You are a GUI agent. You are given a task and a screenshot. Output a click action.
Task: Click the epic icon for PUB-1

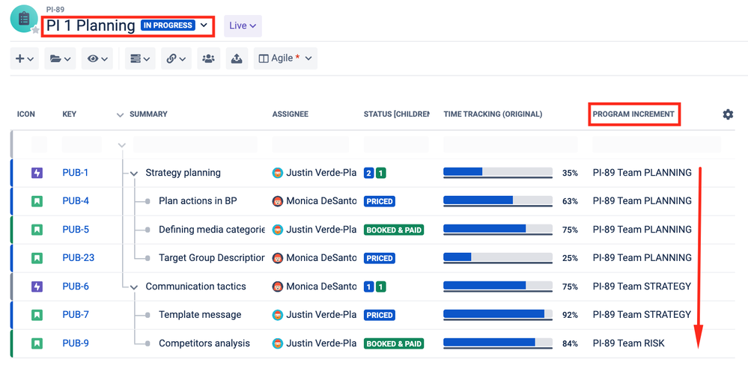pos(37,173)
